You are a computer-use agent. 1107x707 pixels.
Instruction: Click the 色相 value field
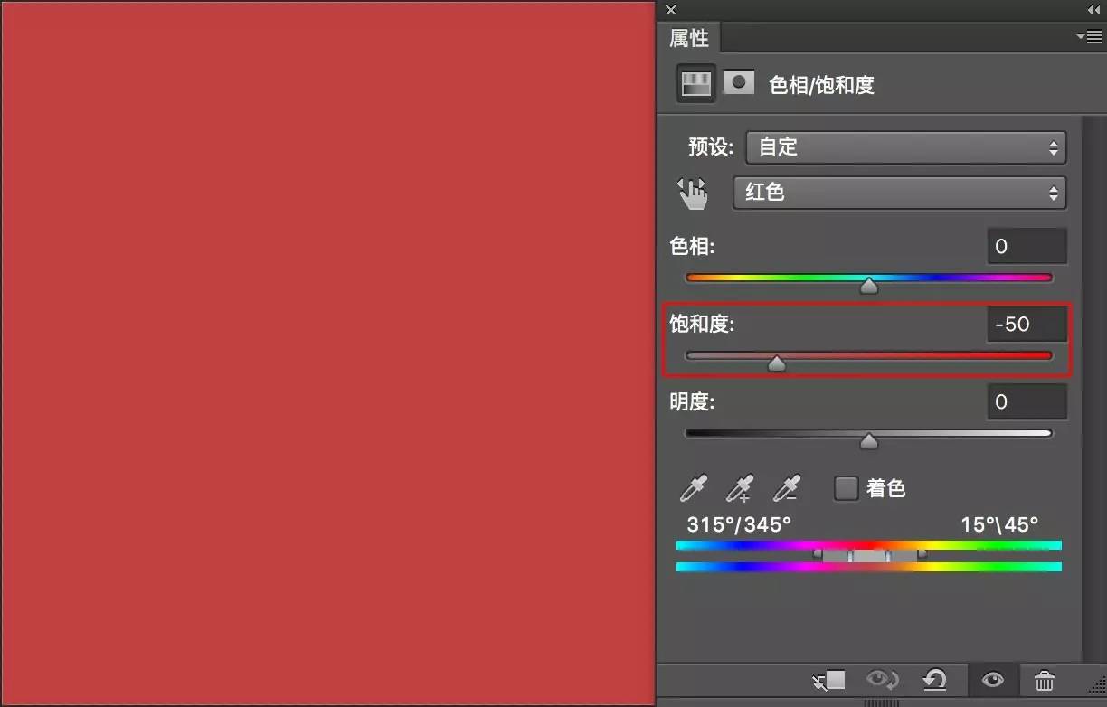click(1027, 246)
